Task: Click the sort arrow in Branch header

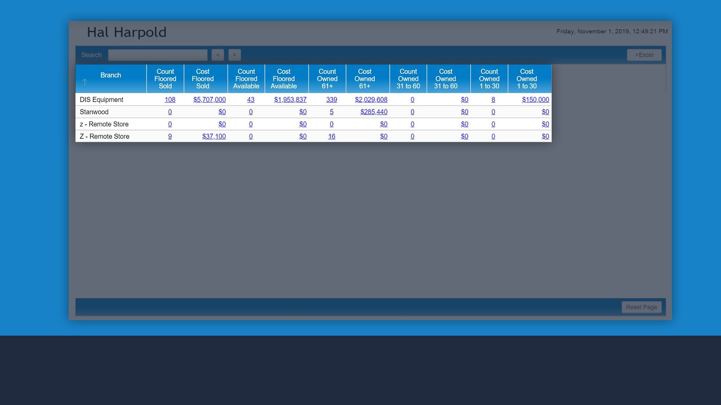Action: coord(84,82)
